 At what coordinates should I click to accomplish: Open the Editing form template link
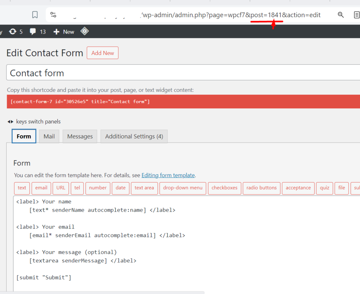pos(168,175)
